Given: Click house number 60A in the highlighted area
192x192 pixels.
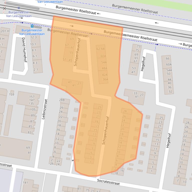Looking at the screenshot, I should point(103,56).
